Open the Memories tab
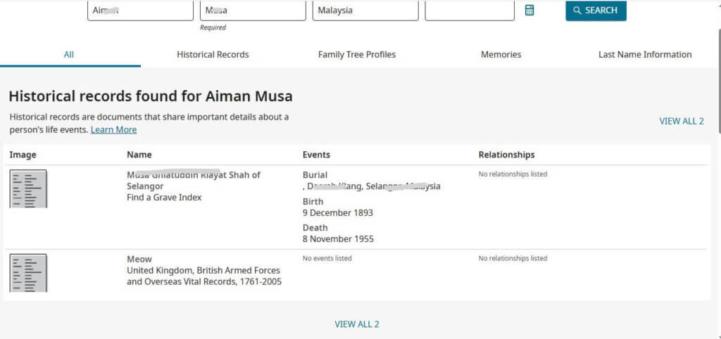The height and width of the screenshot is (339, 721). 501,54
